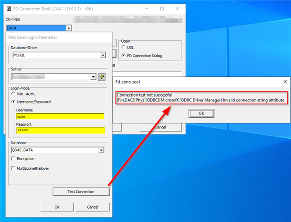Click Cancel in the FD Connection Tool window
Viewport: 291px width, 222px height.
(x=161, y=127)
